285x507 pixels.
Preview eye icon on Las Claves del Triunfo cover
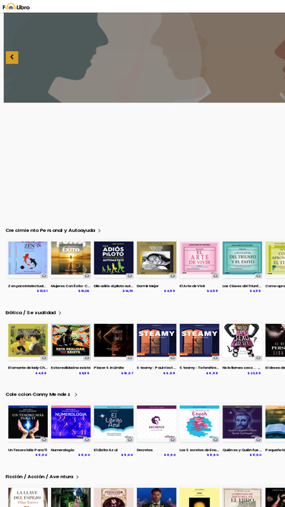click(x=258, y=276)
